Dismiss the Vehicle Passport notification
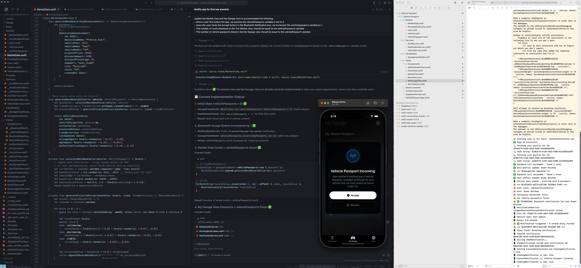 (353, 205)
